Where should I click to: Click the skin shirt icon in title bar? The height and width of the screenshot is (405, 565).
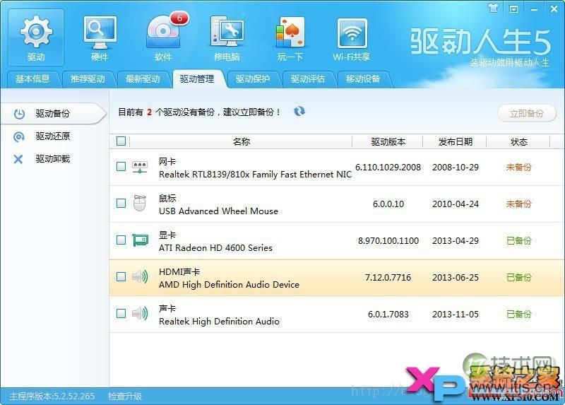point(493,8)
